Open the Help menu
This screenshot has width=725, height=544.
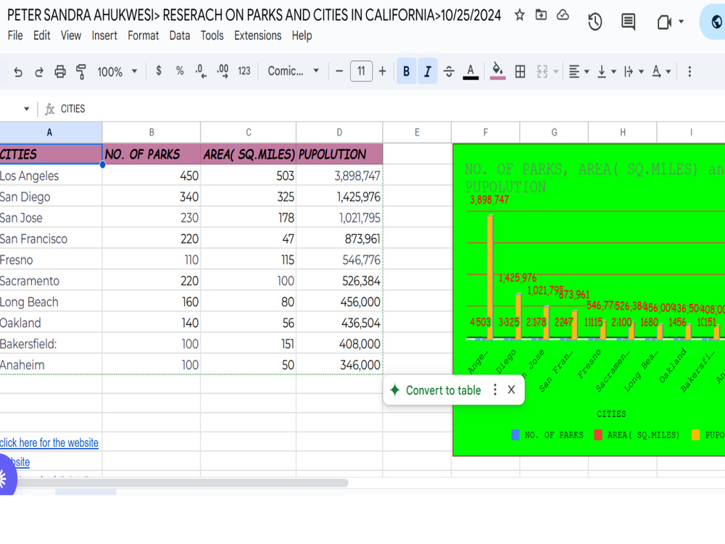click(302, 36)
